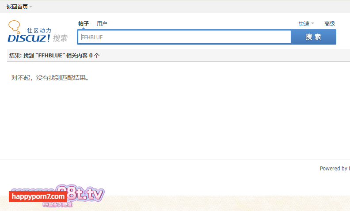Click the small arrow beside 快速
Image resolution: width=350 pixels, height=211 pixels.
pyautogui.click(x=312, y=23)
